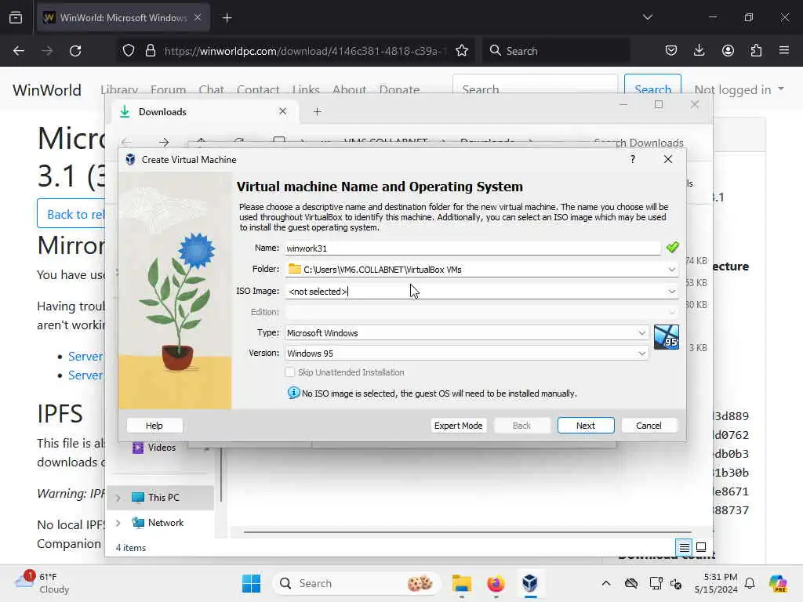This screenshot has height=602, width=803.
Task: Open the Windows Start menu
Action: pos(251,583)
